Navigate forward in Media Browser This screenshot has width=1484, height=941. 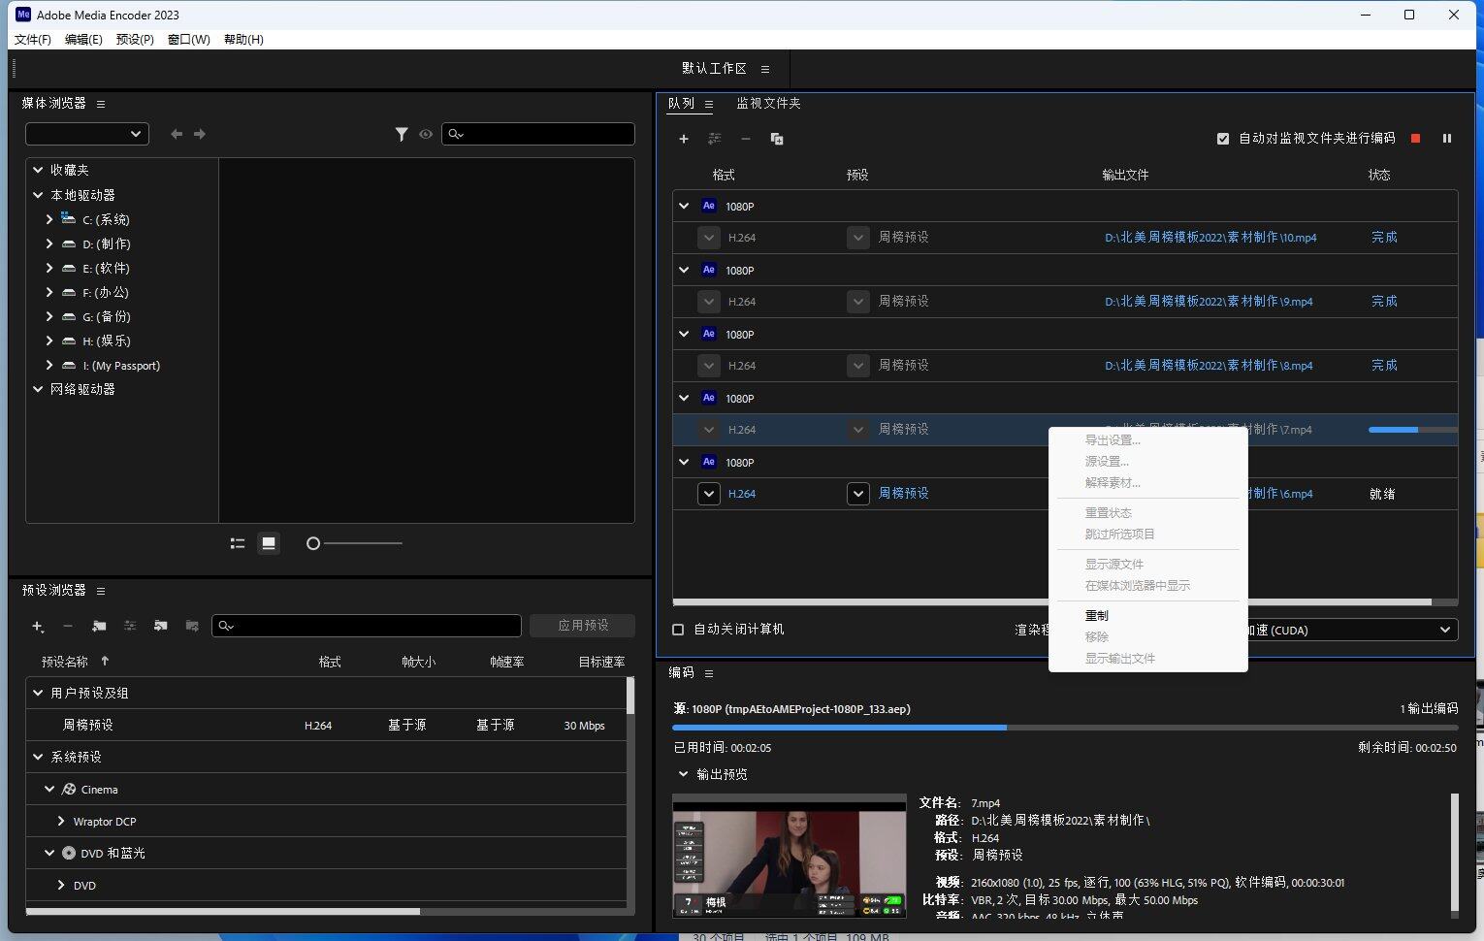[x=200, y=134]
